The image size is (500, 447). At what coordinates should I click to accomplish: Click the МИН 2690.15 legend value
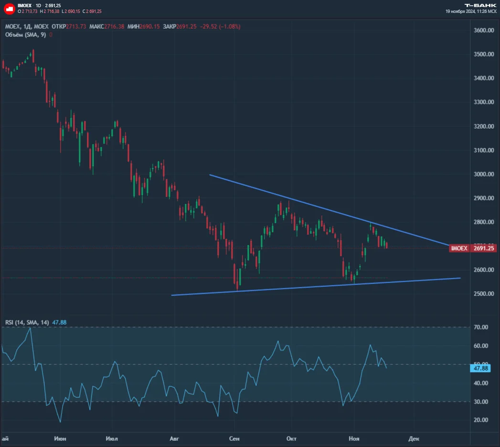click(x=143, y=26)
